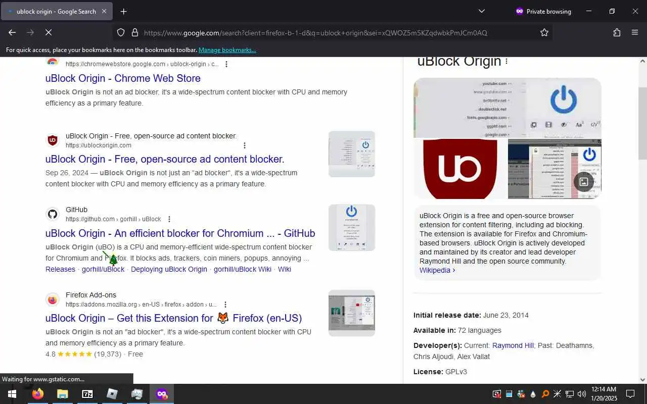Open the Releases sitelink
Image resolution: width=647 pixels, height=404 pixels.
point(60,269)
